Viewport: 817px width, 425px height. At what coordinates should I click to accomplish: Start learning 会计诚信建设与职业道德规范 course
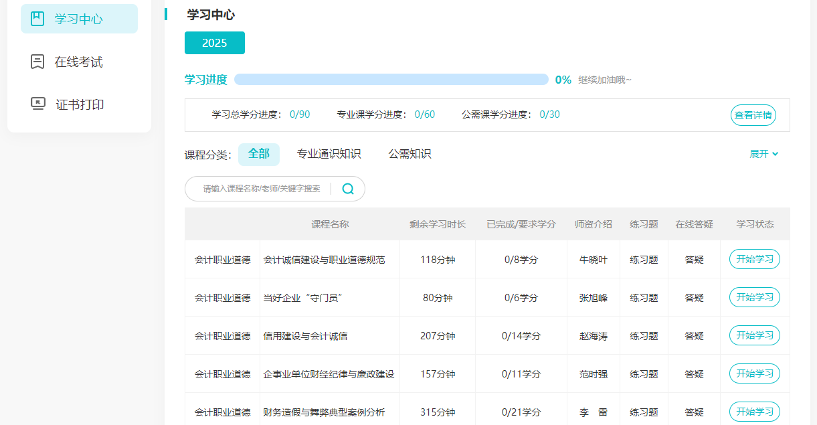point(754,259)
